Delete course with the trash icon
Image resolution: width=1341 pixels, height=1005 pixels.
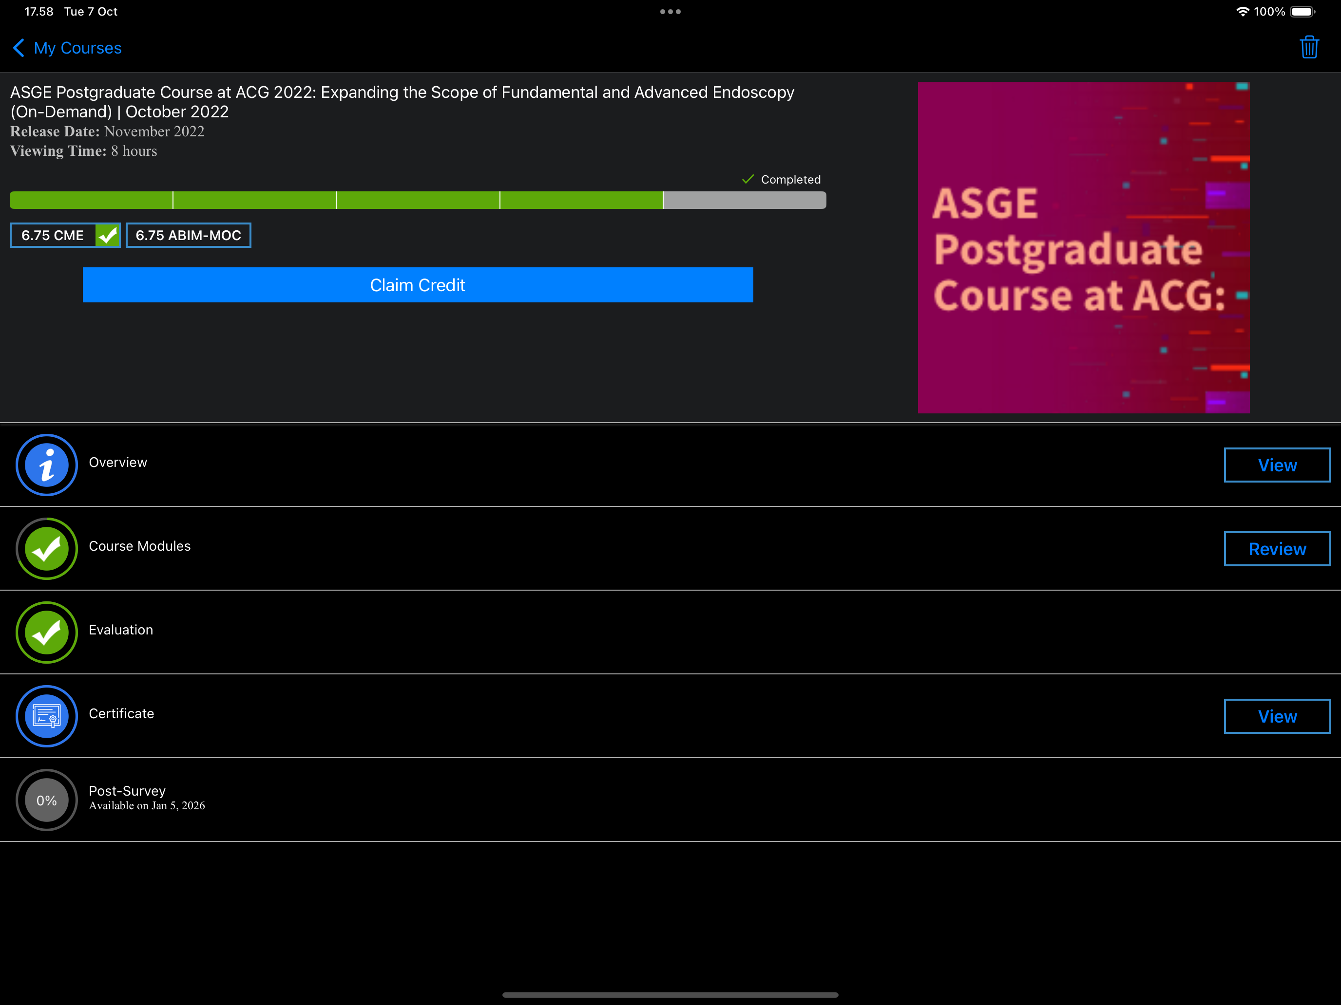point(1309,47)
